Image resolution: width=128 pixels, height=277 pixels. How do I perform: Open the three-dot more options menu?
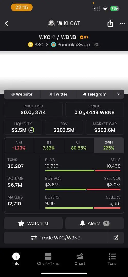pyautogui.click(x=123, y=23)
